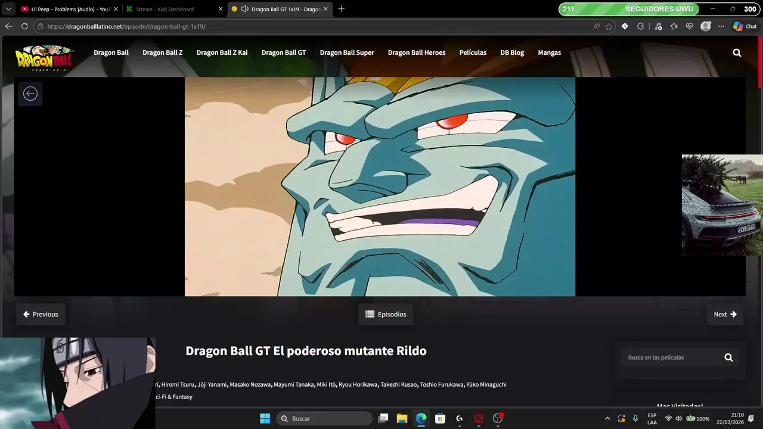The height and width of the screenshot is (429, 763).
Task: Go to Previous episode
Action: tap(41, 314)
